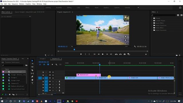Open Comparison View in Program monitor
Screen dimensions: 183x103
[129, 54]
